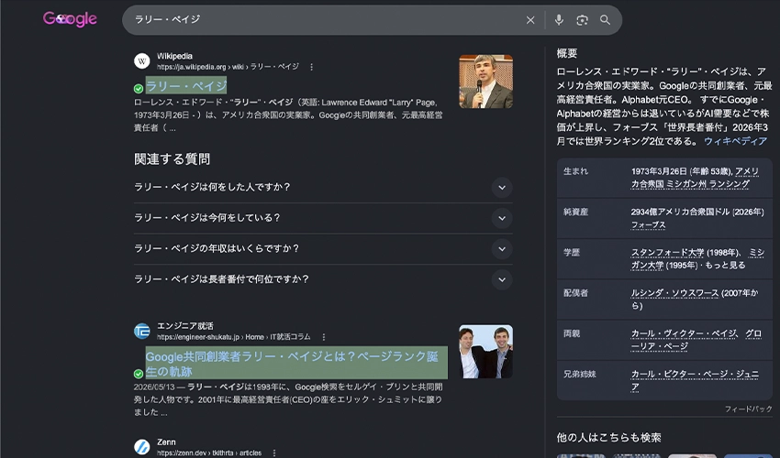Click the zenn.dev breadcrumb URL
The image size is (780, 458).
click(209, 453)
